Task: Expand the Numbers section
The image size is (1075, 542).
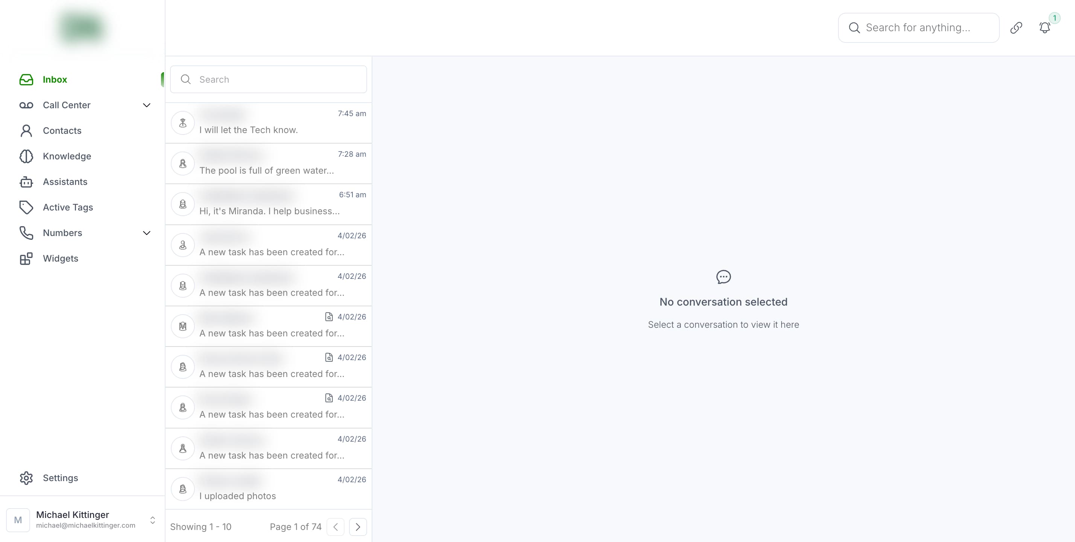Action: point(146,233)
